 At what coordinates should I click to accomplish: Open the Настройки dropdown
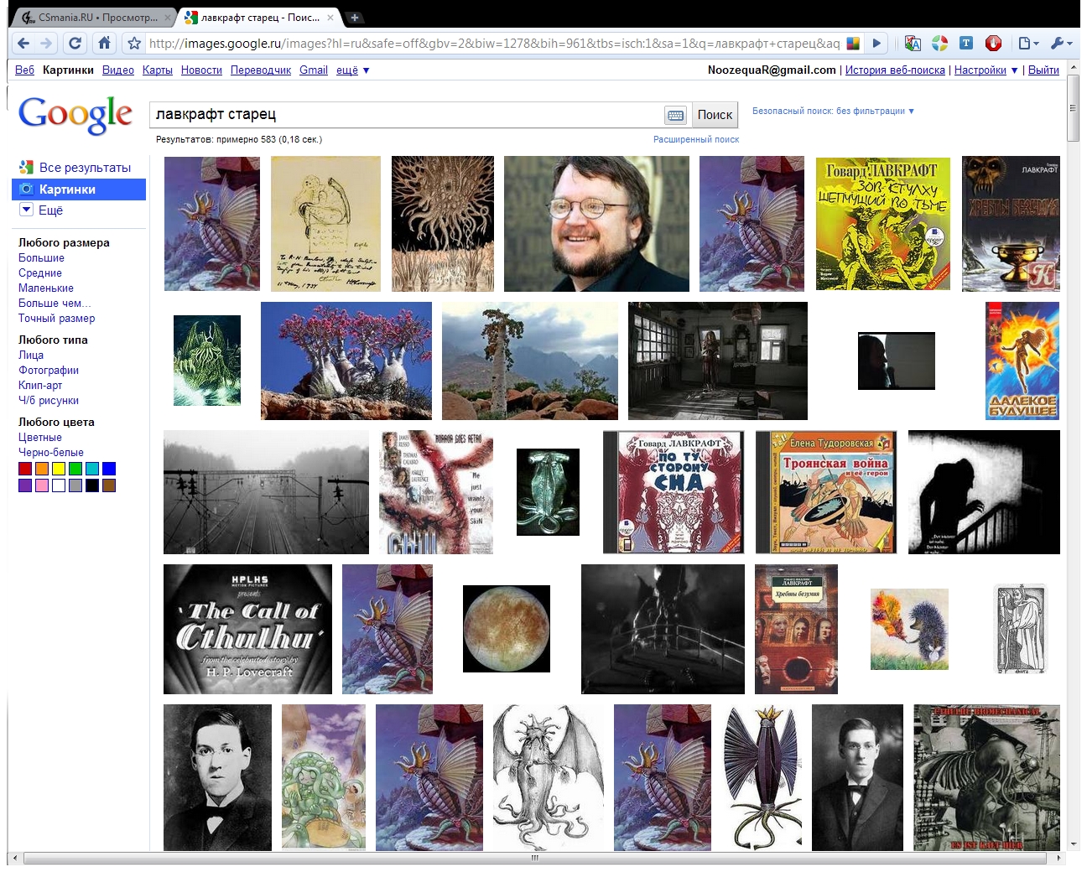pyautogui.click(x=986, y=70)
